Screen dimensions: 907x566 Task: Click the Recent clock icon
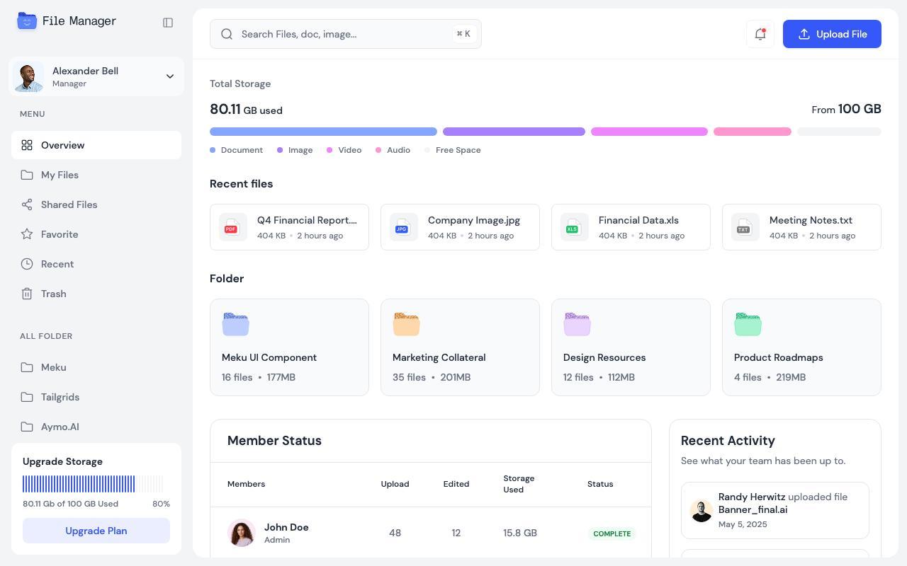27,264
